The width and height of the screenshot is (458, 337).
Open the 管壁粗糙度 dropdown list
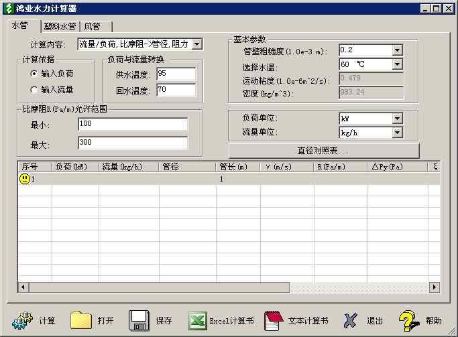[x=397, y=50]
